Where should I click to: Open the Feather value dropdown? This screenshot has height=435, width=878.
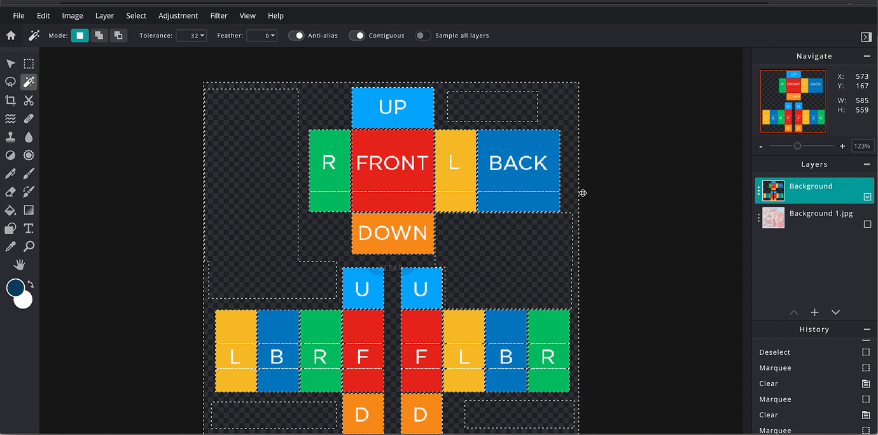coord(262,36)
